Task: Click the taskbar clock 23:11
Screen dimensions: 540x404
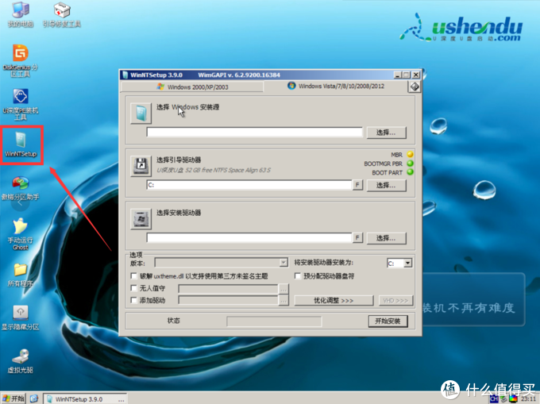Action: coord(529,398)
